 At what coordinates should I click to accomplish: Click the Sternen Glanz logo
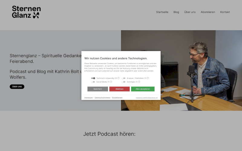(x=26, y=12)
